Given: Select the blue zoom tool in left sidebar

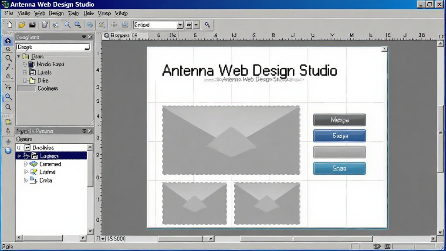Looking at the screenshot, I should point(8,97).
